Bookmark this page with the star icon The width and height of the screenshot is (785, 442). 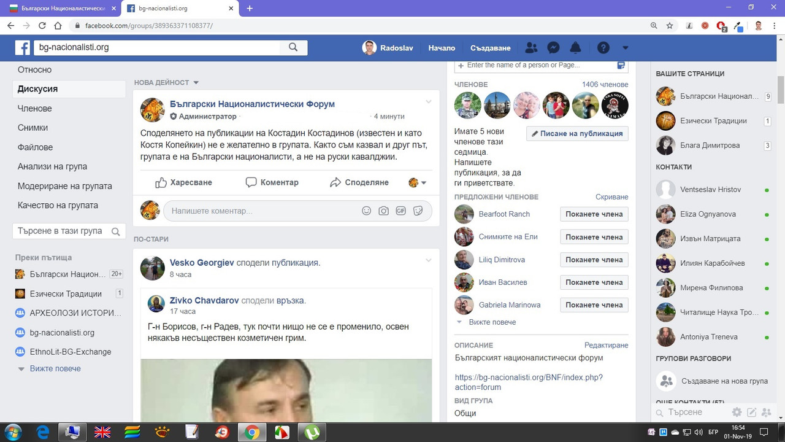click(x=670, y=26)
